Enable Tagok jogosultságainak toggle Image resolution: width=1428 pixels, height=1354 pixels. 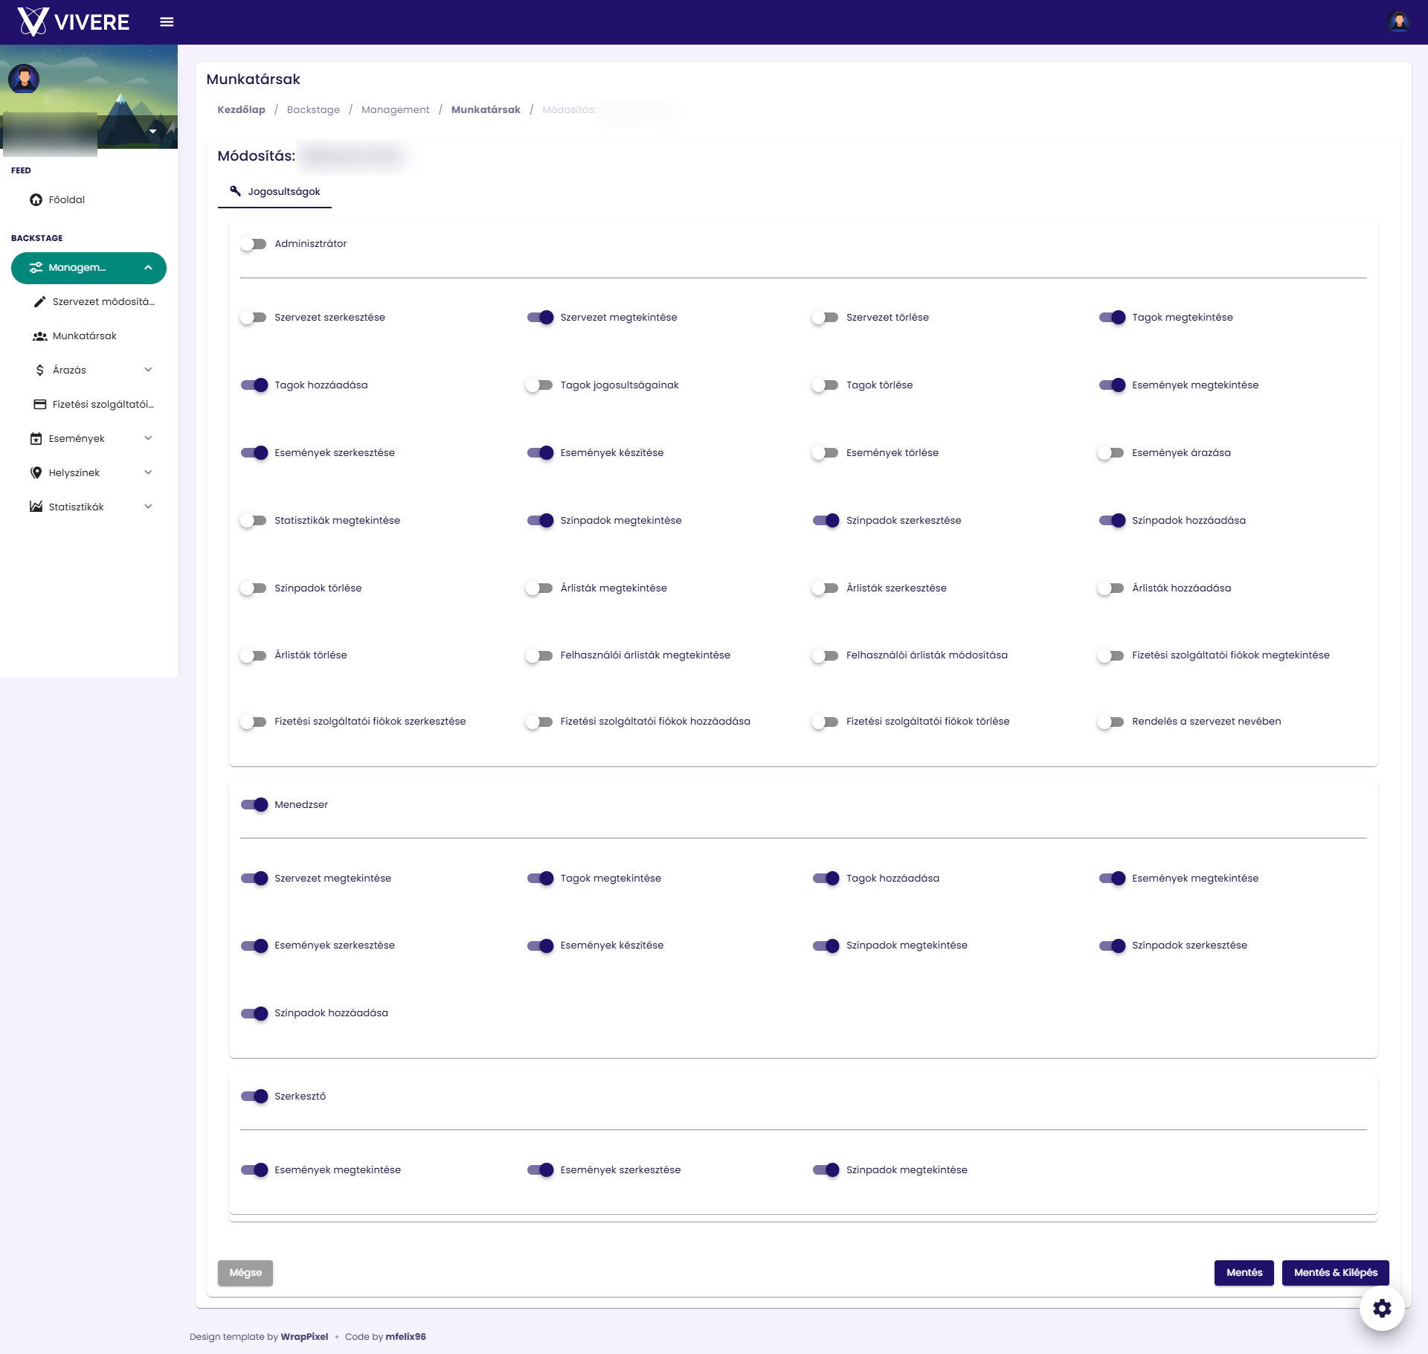point(539,385)
